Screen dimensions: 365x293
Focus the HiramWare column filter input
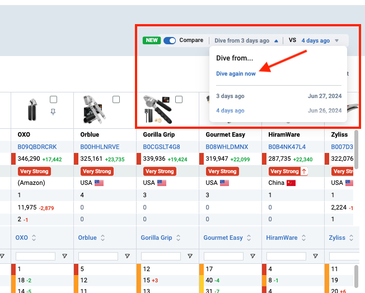click(286, 256)
